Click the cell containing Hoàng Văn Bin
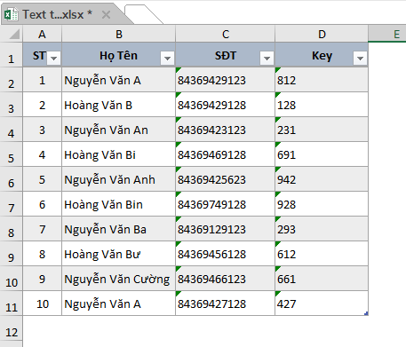Screen dimensions: 406x347 tap(118, 204)
